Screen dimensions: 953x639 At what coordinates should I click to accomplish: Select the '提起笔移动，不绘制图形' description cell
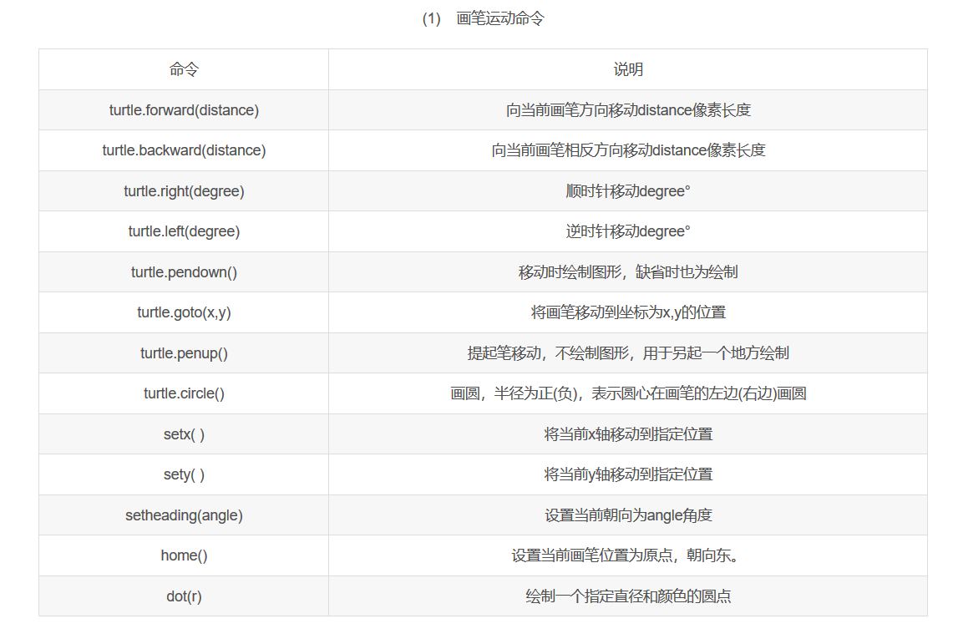coord(628,353)
